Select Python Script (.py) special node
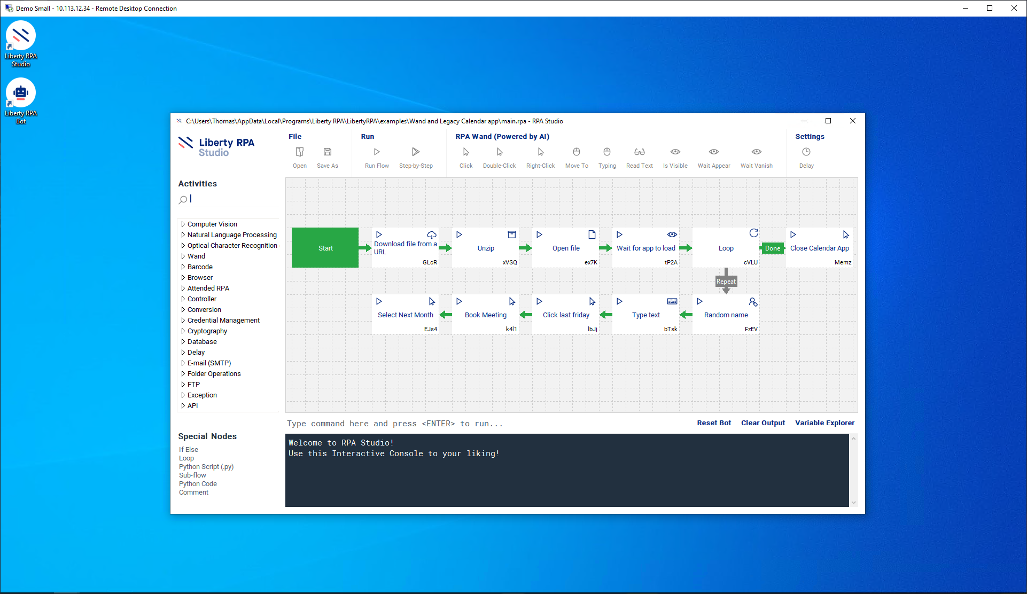Image resolution: width=1027 pixels, height=594 pixels. click(x=206, y=467)
